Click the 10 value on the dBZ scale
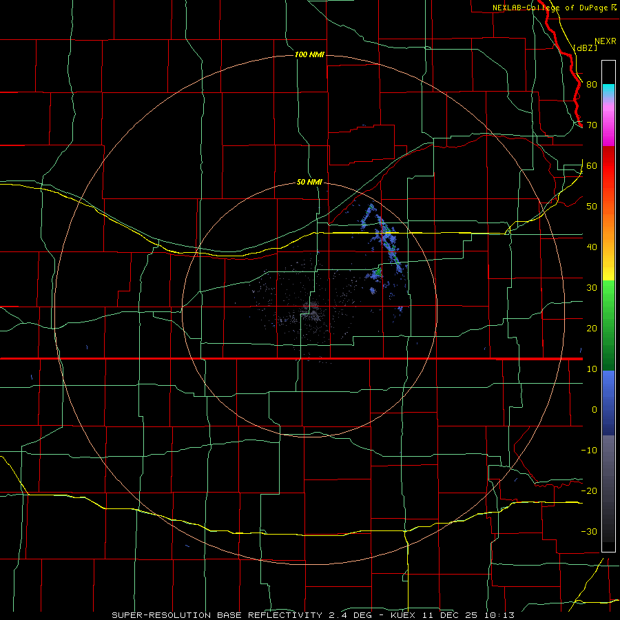Screen dimensions: 620x620 coord(592,369)
